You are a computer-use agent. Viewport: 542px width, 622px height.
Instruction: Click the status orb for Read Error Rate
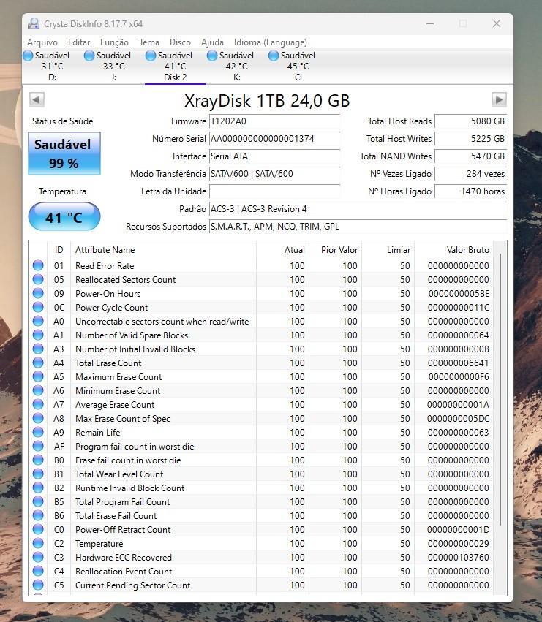38,265
